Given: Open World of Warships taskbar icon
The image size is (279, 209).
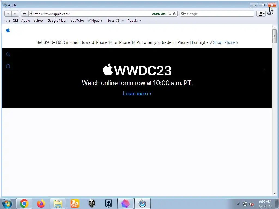Looking at the screenshot, I should (x=108, y=204).
